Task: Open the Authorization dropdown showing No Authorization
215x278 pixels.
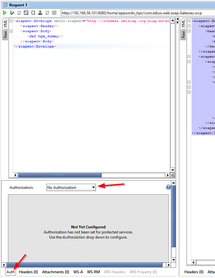Action: click(x=71, y=188)
